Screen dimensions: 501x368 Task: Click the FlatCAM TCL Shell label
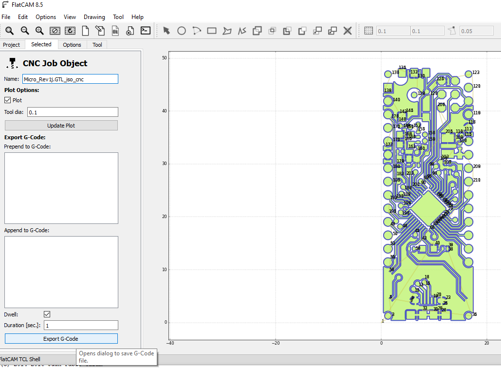pos(20,359)
